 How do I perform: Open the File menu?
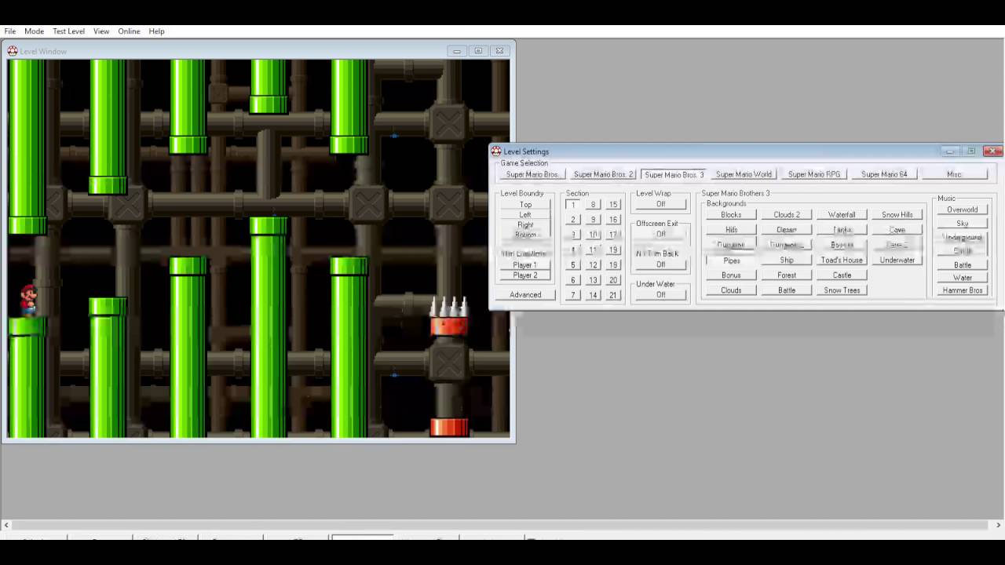click(10, 31)
